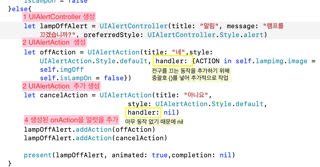Click the 끄겠습니까?" string continuation
The height and width of the screenshot is (167, 320).
coord(58,34)
